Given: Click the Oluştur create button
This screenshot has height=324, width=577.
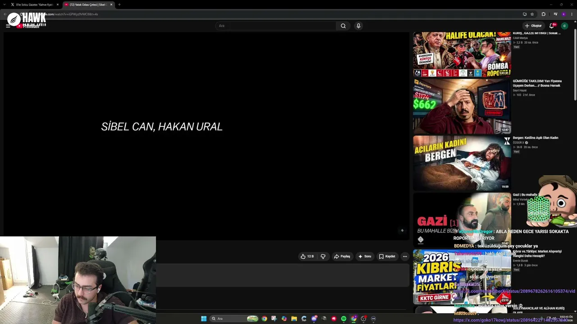Looking at the screenshot, I should [533, 26].
